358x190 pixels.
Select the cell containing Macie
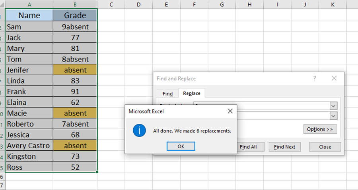(29, 113)
